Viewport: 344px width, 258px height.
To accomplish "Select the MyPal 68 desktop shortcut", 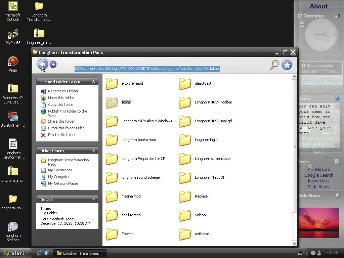I will point(13,37).
